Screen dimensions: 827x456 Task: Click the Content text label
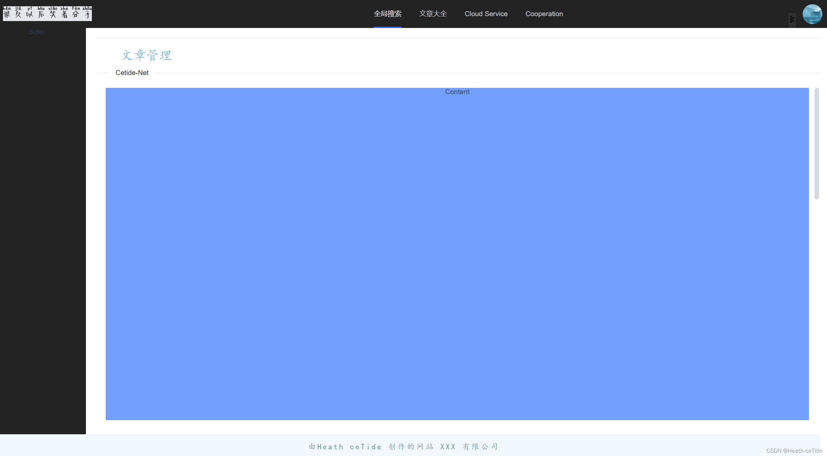point(457,92)
